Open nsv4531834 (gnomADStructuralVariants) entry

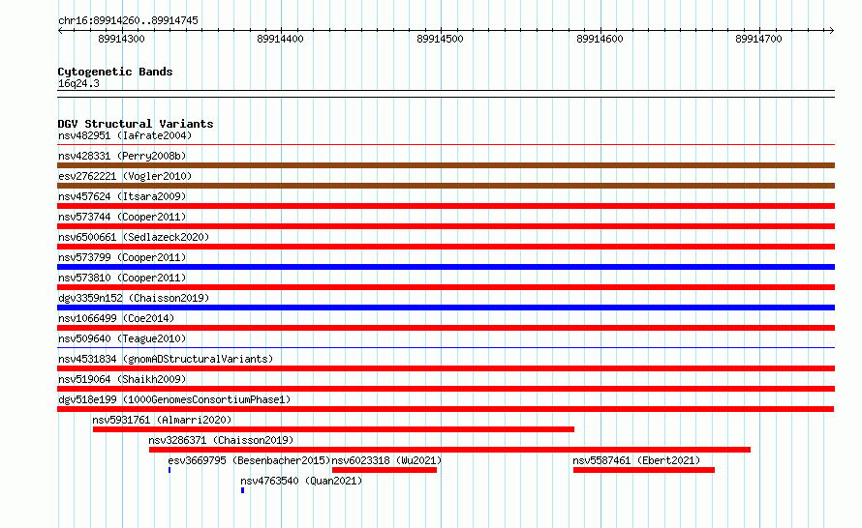point(166,359)
